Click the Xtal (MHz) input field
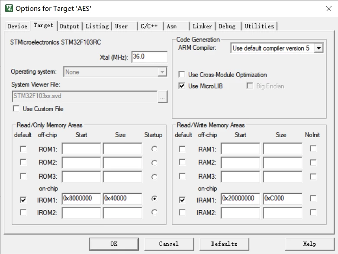The width and height of the screenshot is (338, 254). [149, 57]
